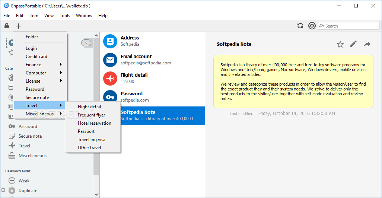Open the File menu
This screenshot has height=198, width=382.
click(7, 16)
